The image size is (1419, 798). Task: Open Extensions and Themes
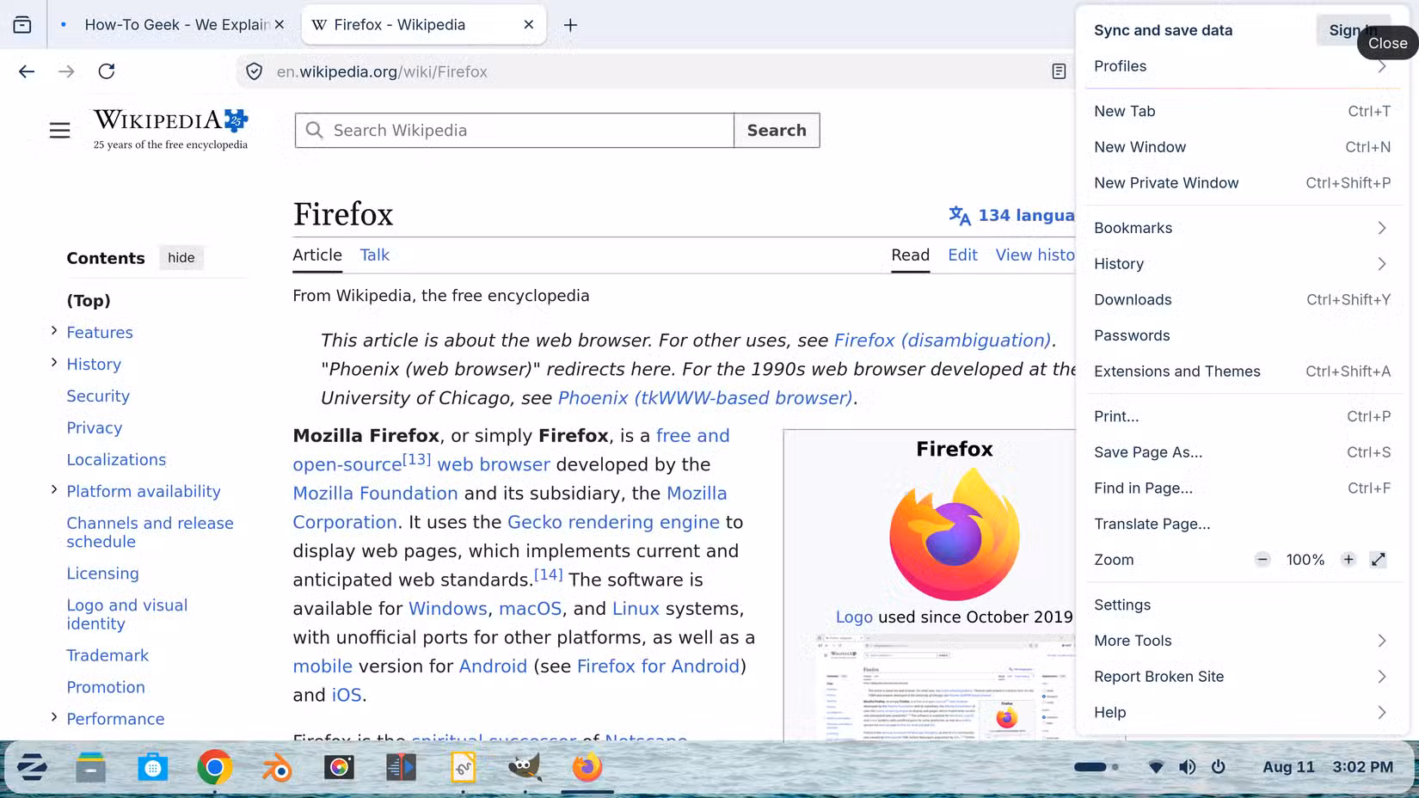(x=1241, y=371)
